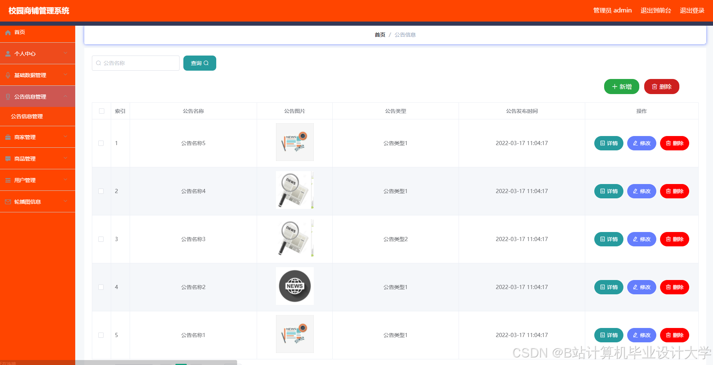Image resolution: width=713 pixels, height=365 pixels.
Task: Check the row checkbox for 公告名称2
Action: 101,287
